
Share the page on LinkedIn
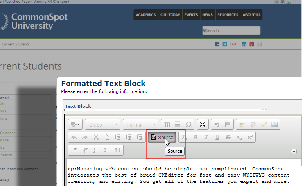pyautogui.click(x=244, y=44)
